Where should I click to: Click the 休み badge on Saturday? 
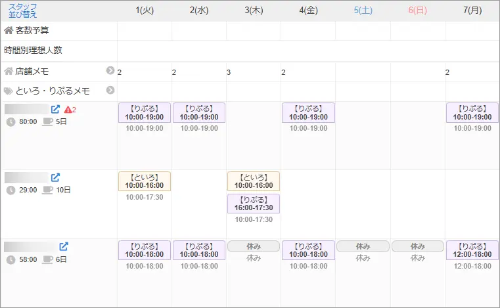click(363, 246)
